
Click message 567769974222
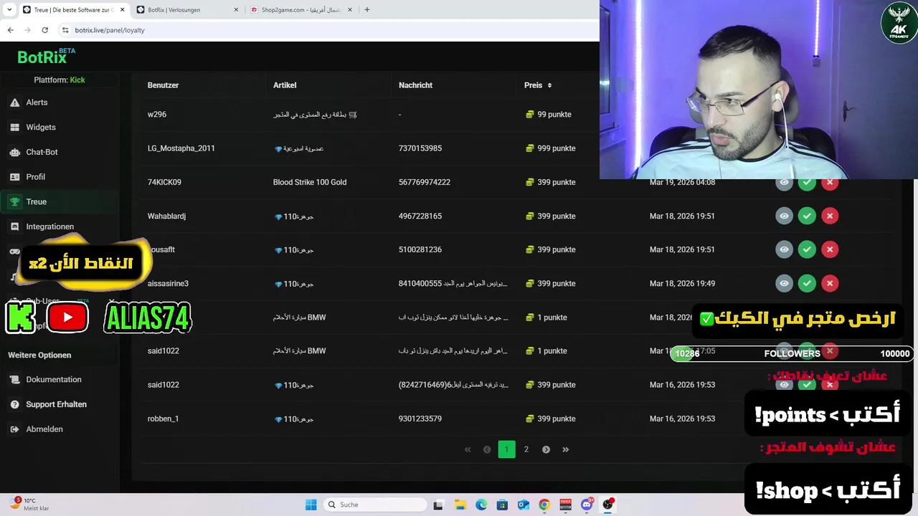pyautogui.click(x=424, y=182)
